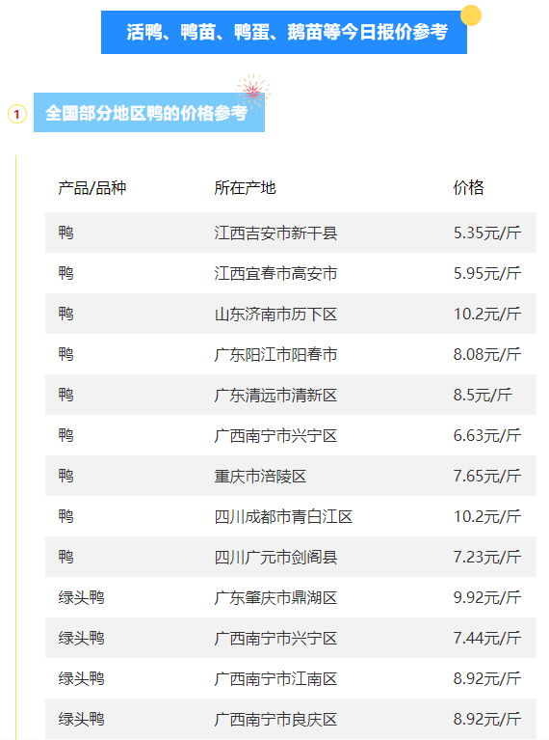This screenshot has height=740, width=549.
Task: Select the 江西吉安市新干县 row location
Action: [275, 233]
